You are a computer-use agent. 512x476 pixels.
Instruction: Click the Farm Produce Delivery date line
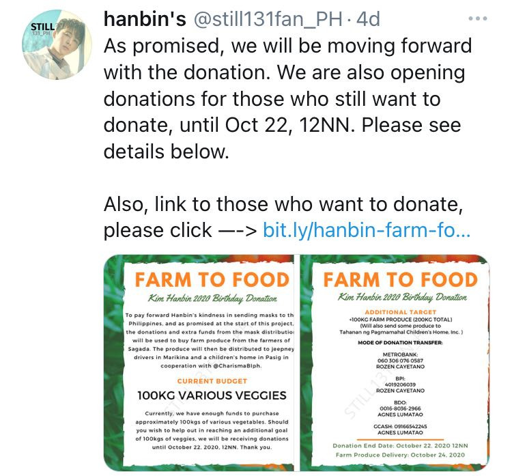(400, 455)
